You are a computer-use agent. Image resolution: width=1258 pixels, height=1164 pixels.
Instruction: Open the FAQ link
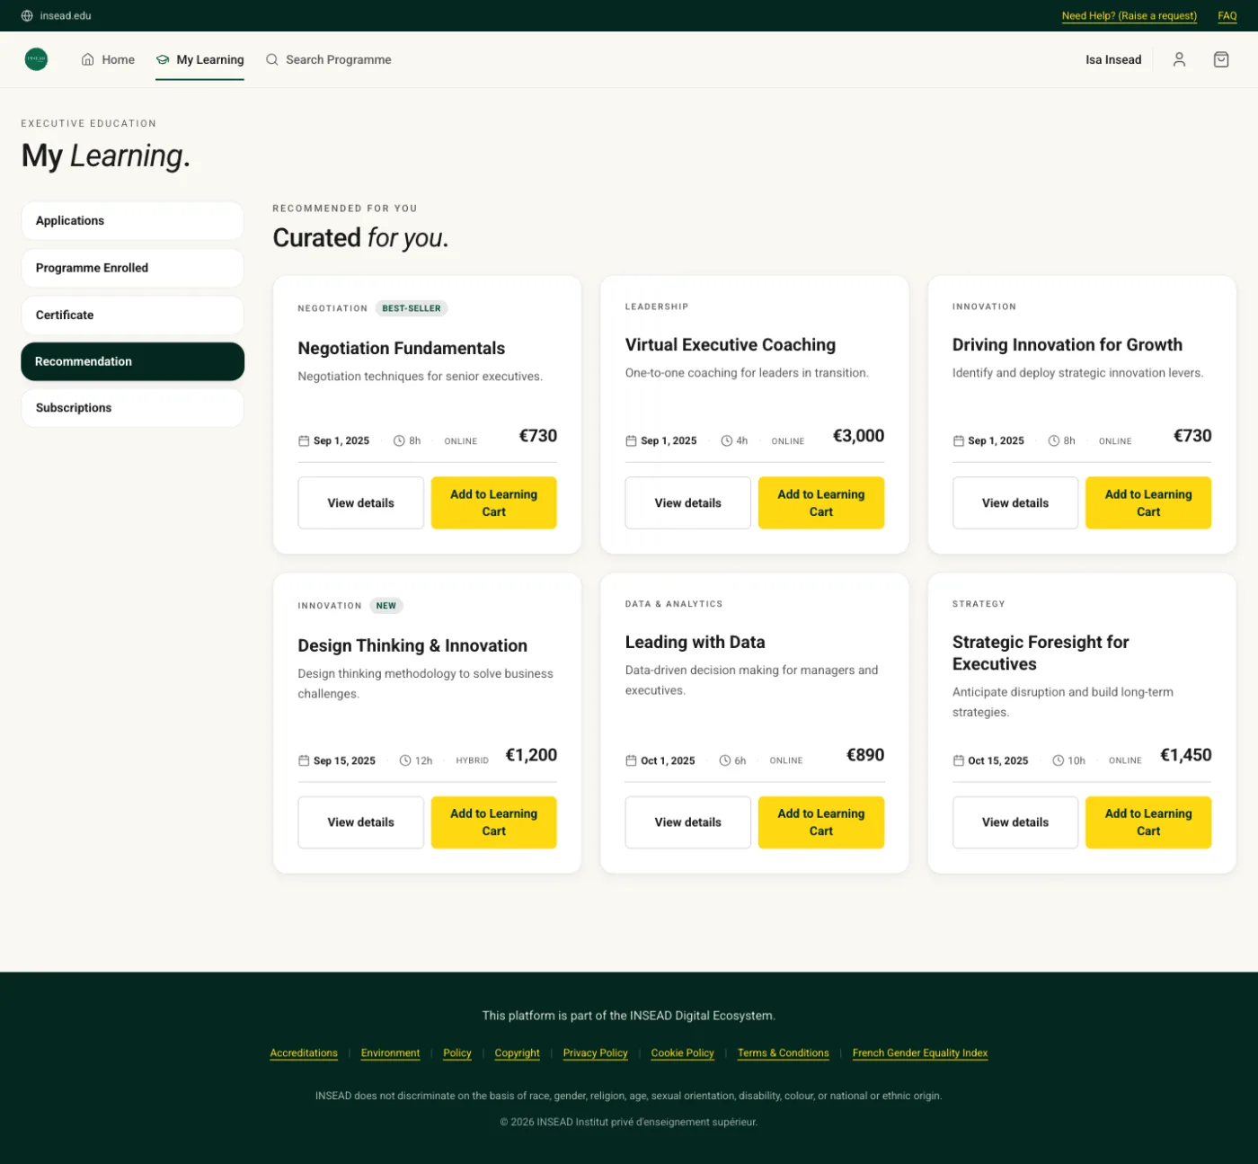tap(1227, 15)
